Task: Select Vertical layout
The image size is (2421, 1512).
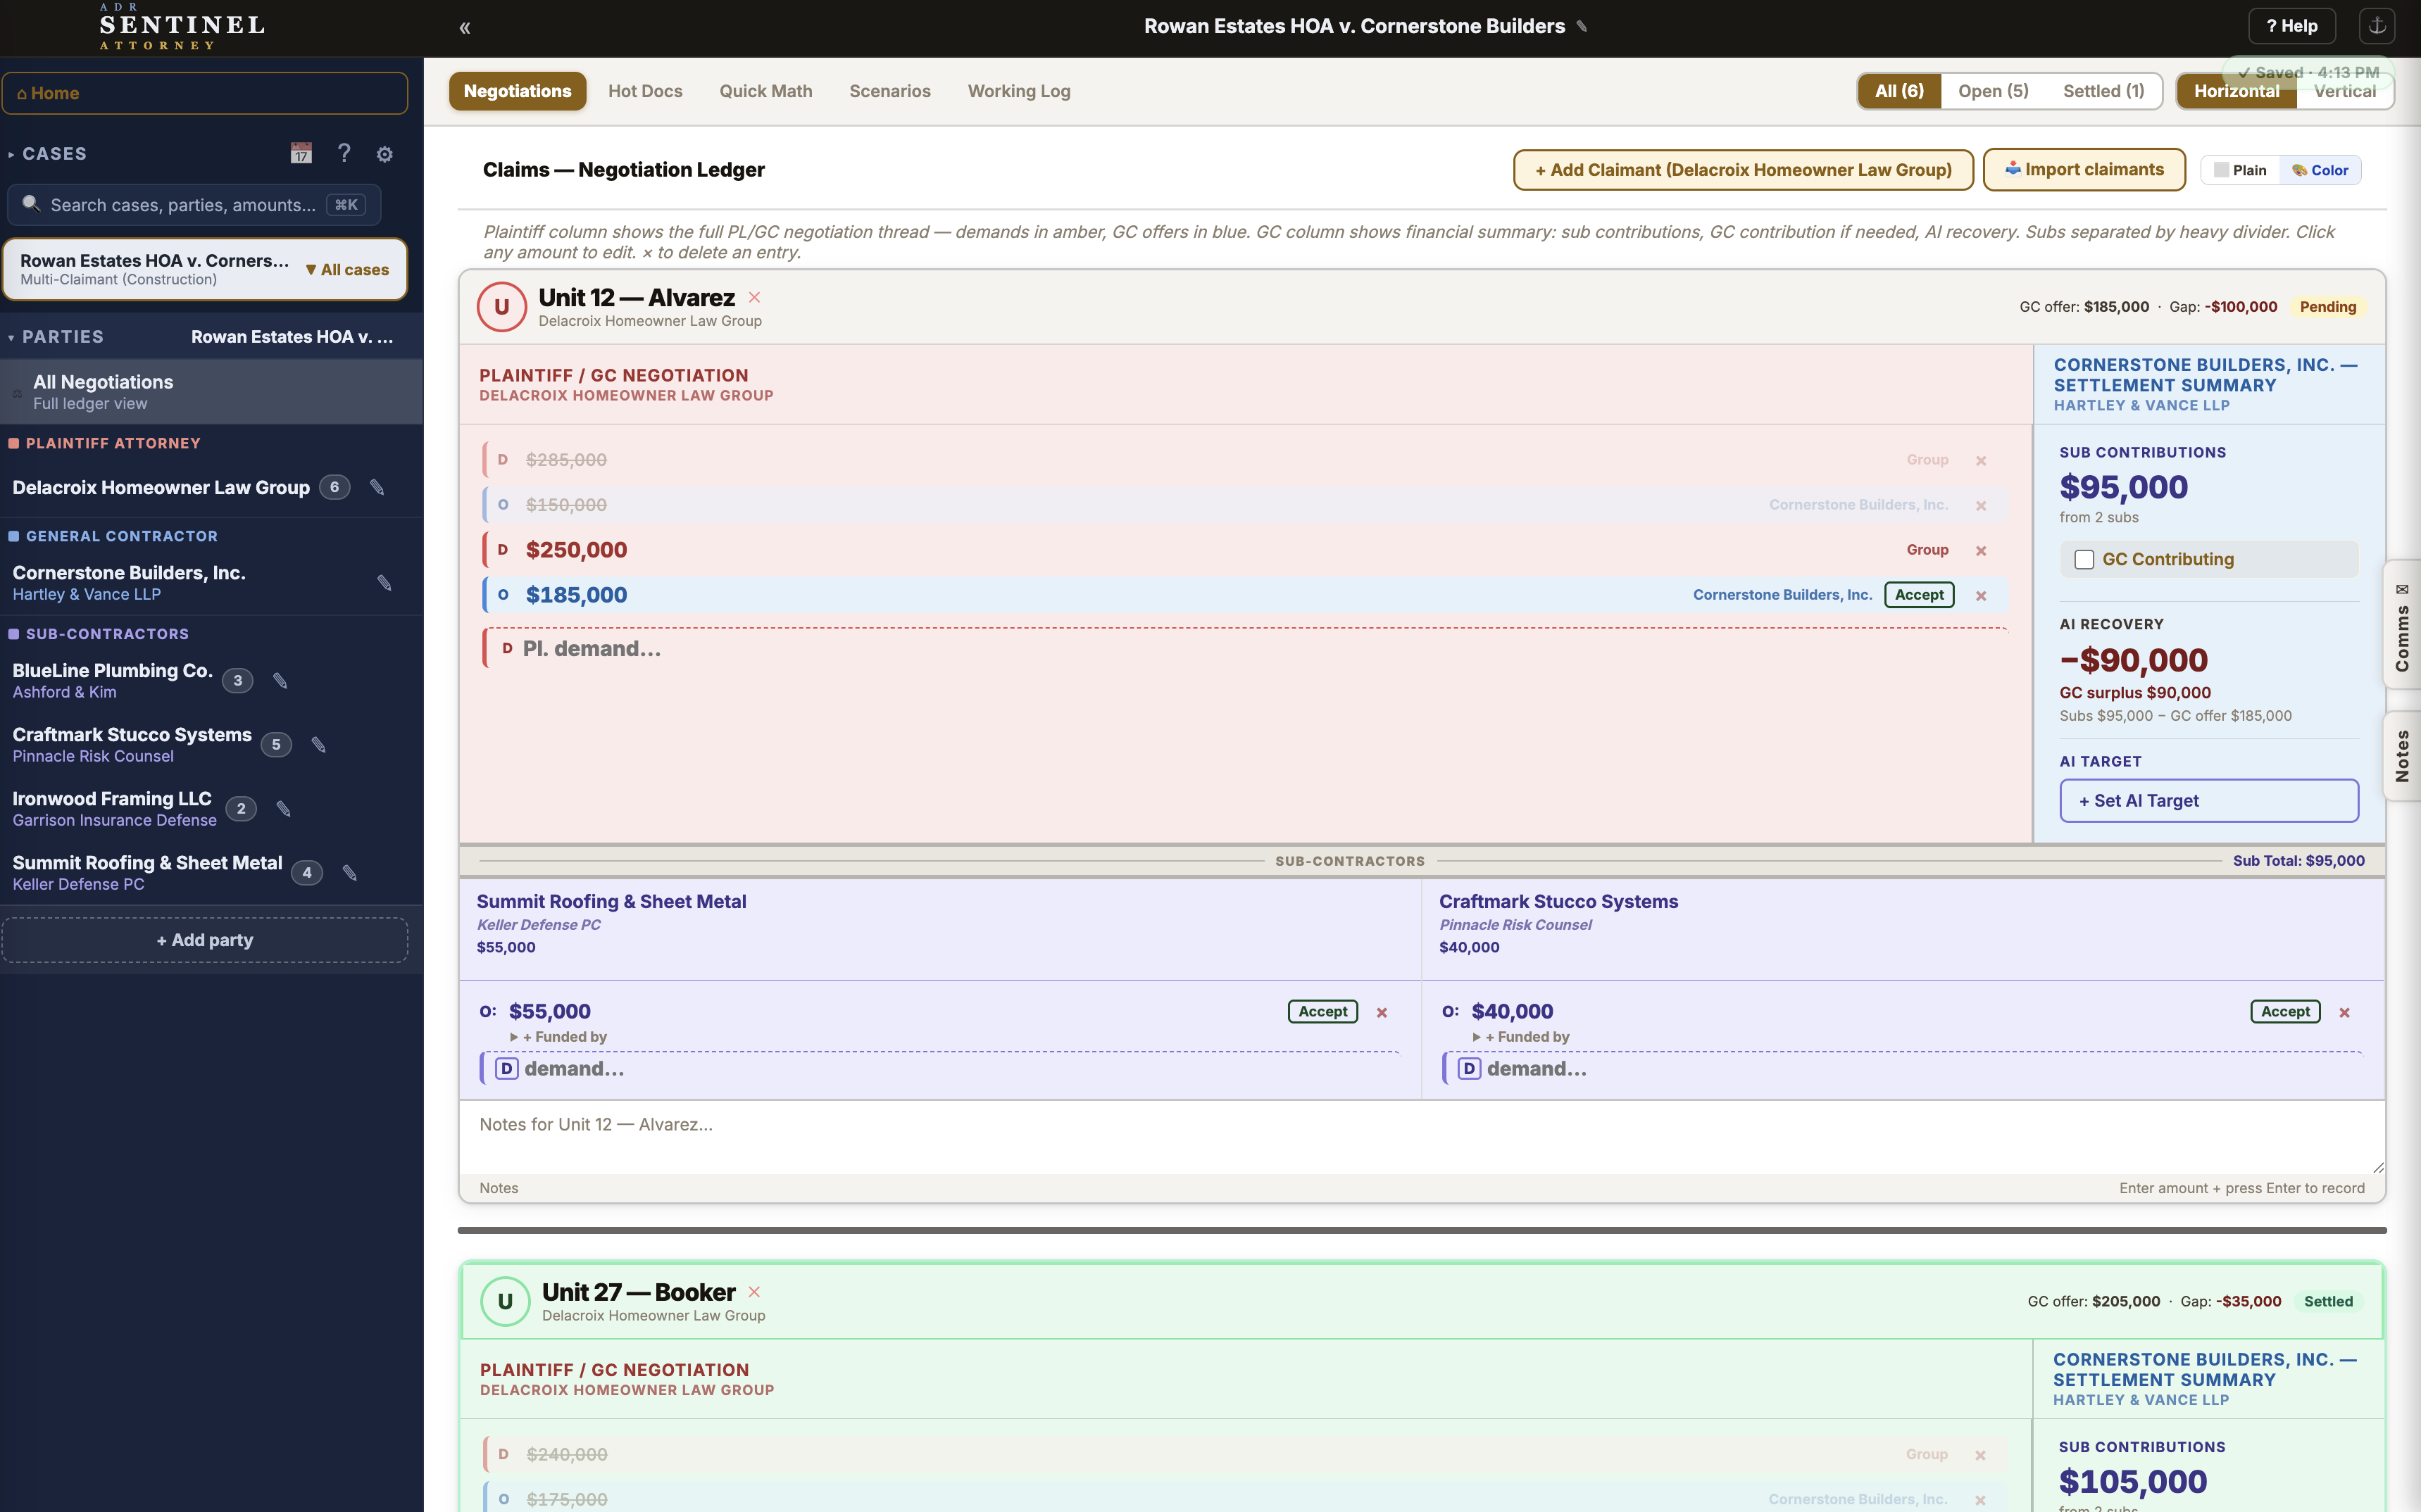Action: point(2344,91)
